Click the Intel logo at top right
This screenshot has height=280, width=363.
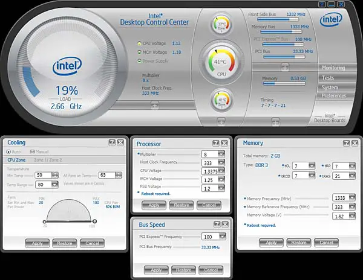(x=331, y=20)
